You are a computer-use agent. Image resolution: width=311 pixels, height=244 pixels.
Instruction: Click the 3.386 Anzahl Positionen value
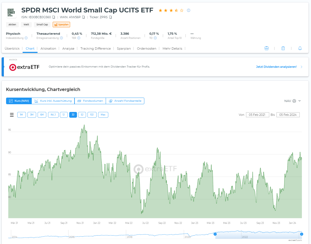pos(125,34)
